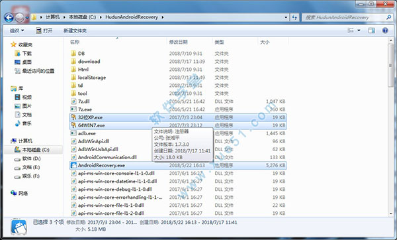
Task: Select 娱乐 (F:) drive
Action: (x=27, y=176)
